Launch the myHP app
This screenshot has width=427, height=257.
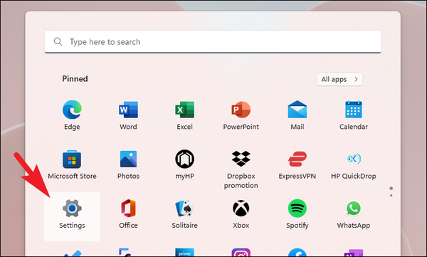[184, 164]
